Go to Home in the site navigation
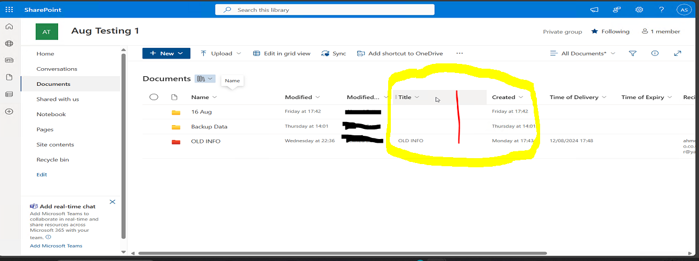Image resolution: width=699 pixels, height=261 pixels. (45, 54)
